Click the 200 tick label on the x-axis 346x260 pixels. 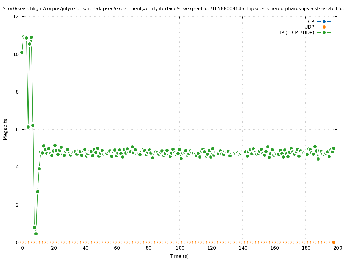point(337,248)
